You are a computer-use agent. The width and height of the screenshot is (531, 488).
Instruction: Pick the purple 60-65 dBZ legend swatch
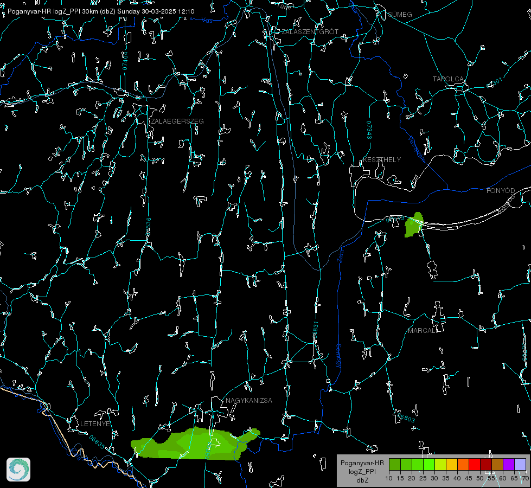click(508, 464)
